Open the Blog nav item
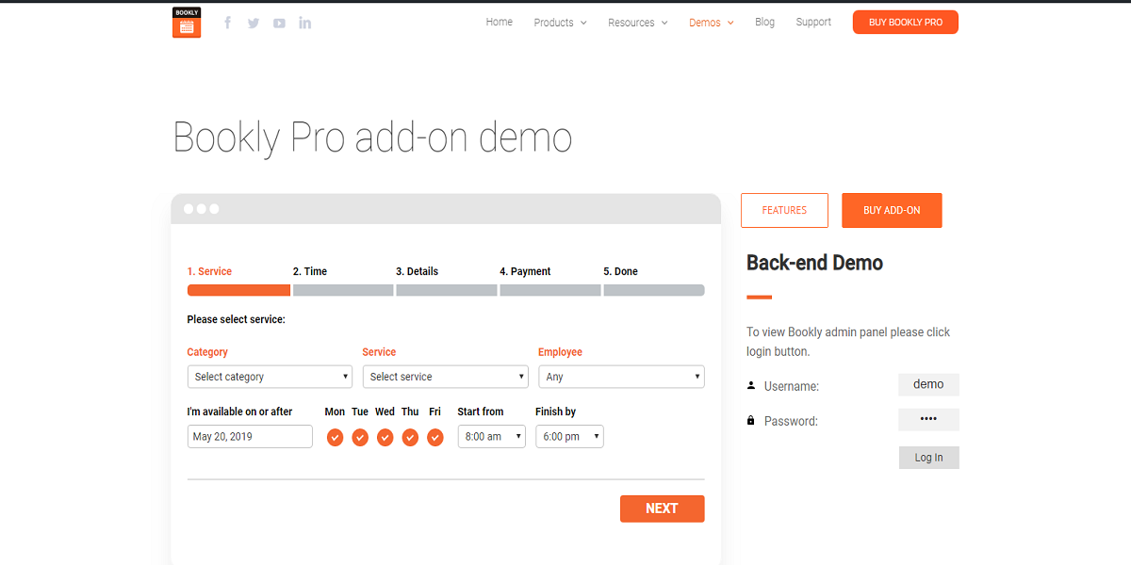The image size is (1131, 565). click(764, 22)
